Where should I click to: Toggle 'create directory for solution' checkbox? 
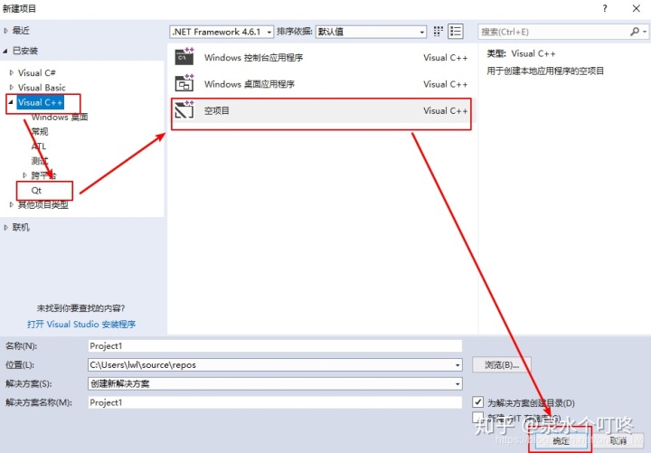(478, 402)
